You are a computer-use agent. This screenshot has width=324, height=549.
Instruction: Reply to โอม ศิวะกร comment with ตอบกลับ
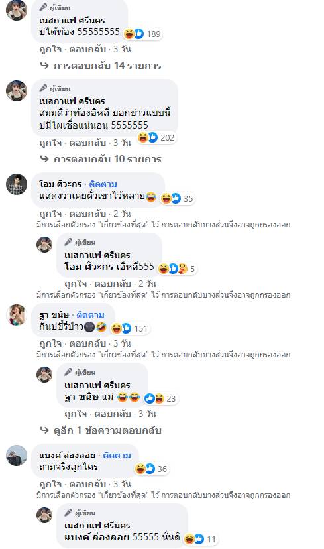[87, 213]
